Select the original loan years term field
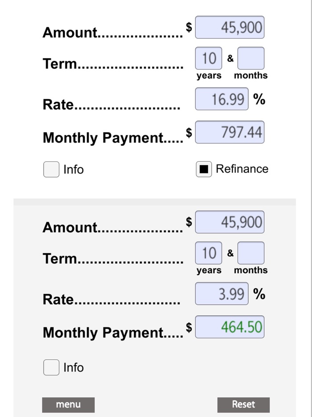 coord(208,58)
